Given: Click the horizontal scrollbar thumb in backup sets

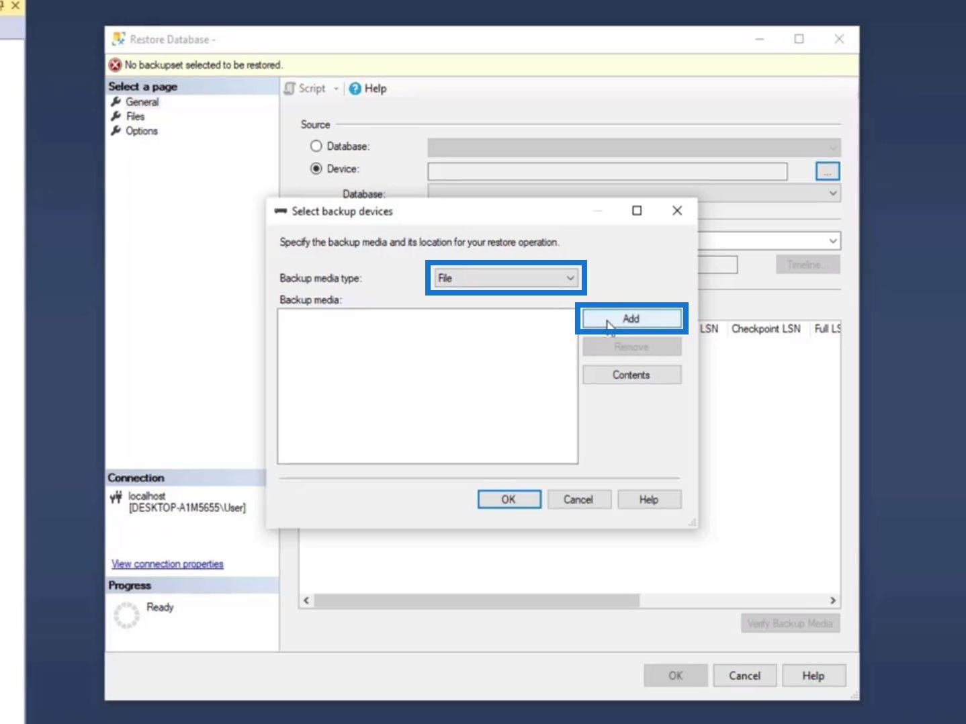Looking at the screenshot, I should [477, 600].
